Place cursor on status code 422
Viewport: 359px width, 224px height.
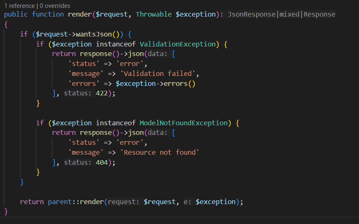point(102,93)
